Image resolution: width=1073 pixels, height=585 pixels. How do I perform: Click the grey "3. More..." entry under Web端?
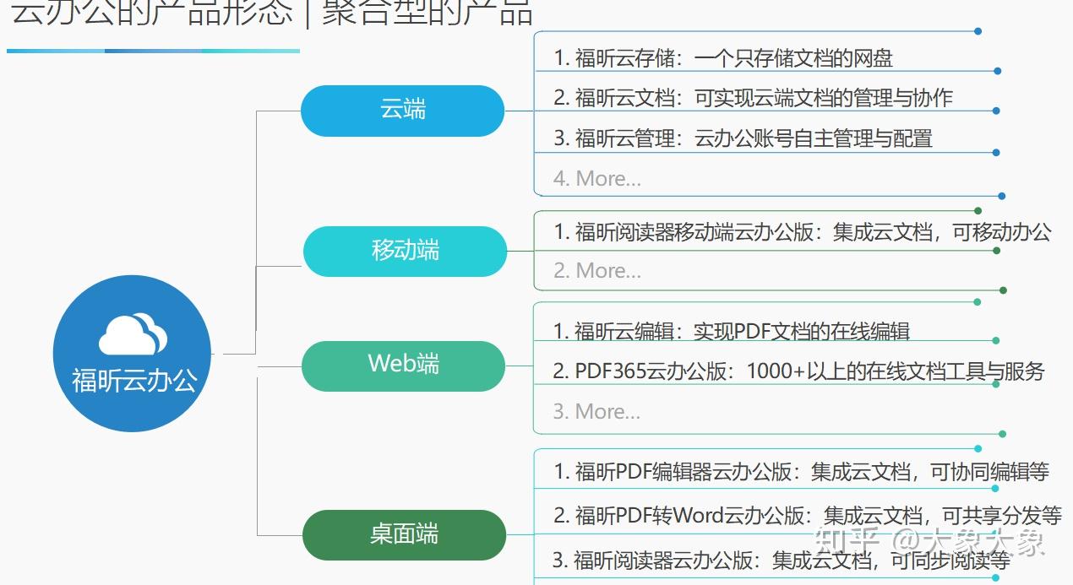[x=596, y=411]
